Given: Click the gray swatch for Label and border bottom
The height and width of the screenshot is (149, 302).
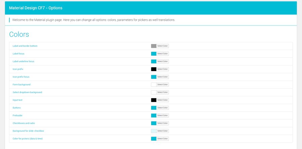Looking at the screenshot, I should click(154, 46).
